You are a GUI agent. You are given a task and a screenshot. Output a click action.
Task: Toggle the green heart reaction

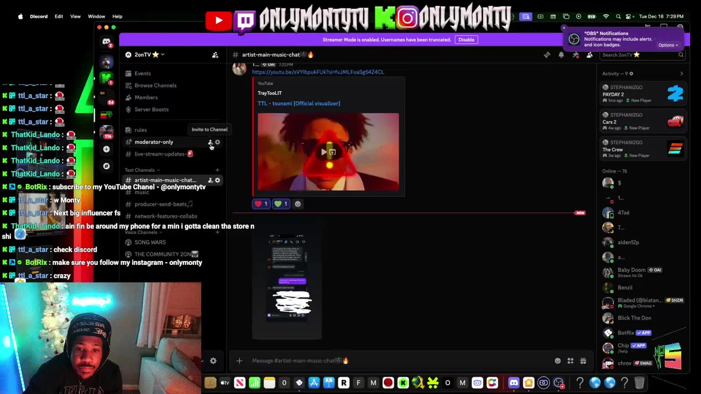281,204
